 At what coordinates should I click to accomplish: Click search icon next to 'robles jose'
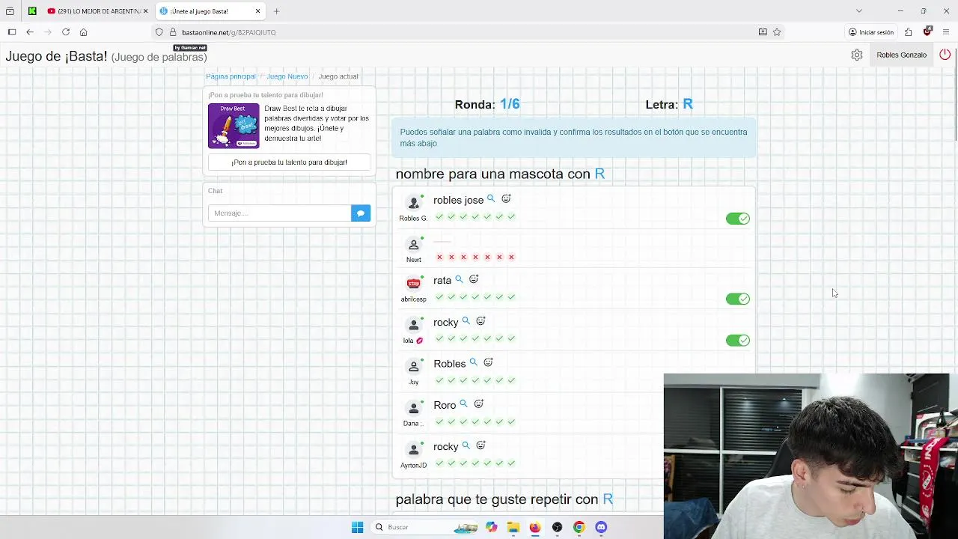point(491,198)
